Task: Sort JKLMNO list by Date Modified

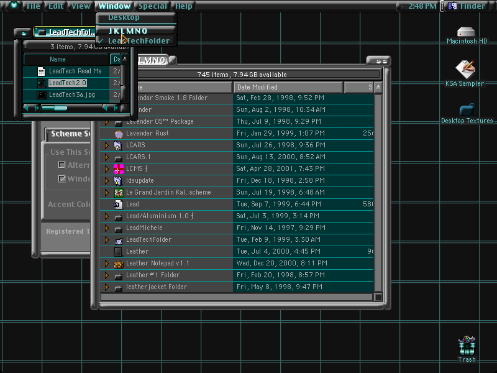Action: click(x=288, y=87)
